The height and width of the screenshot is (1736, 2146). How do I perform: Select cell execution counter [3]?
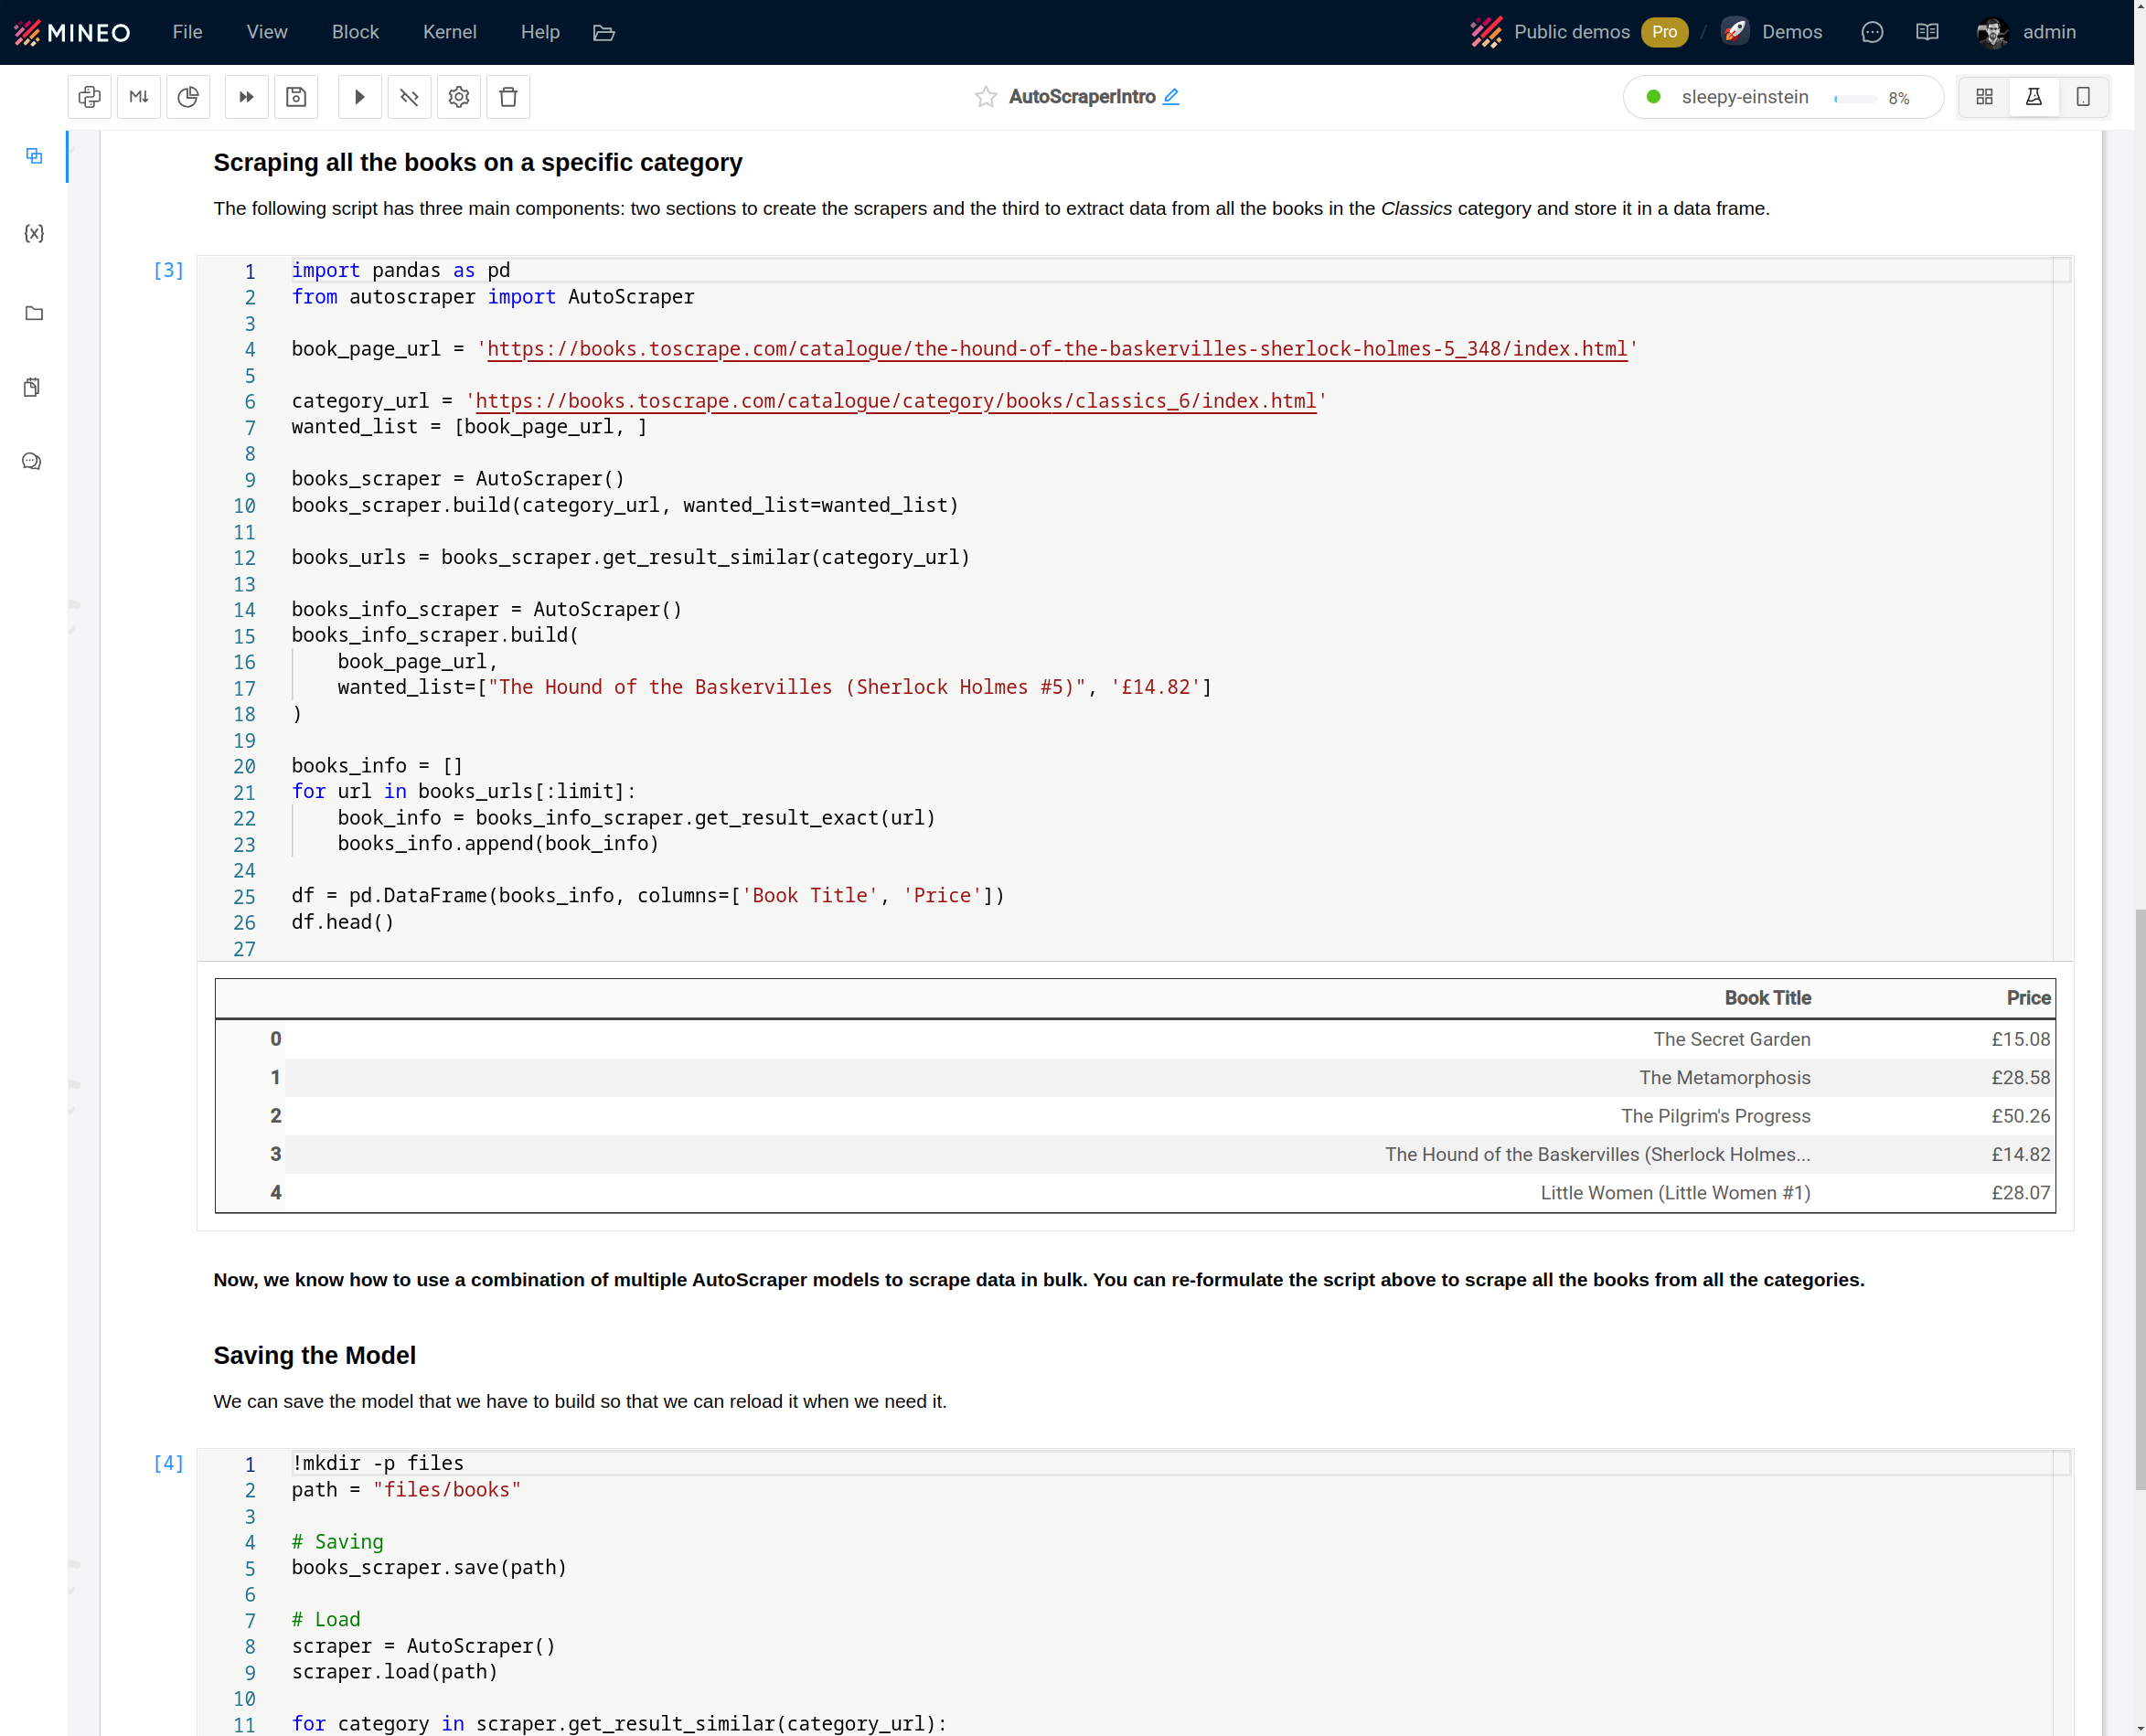pos(168,270)
